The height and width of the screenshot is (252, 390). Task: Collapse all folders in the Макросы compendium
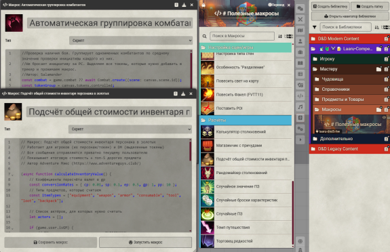(288, 37)
